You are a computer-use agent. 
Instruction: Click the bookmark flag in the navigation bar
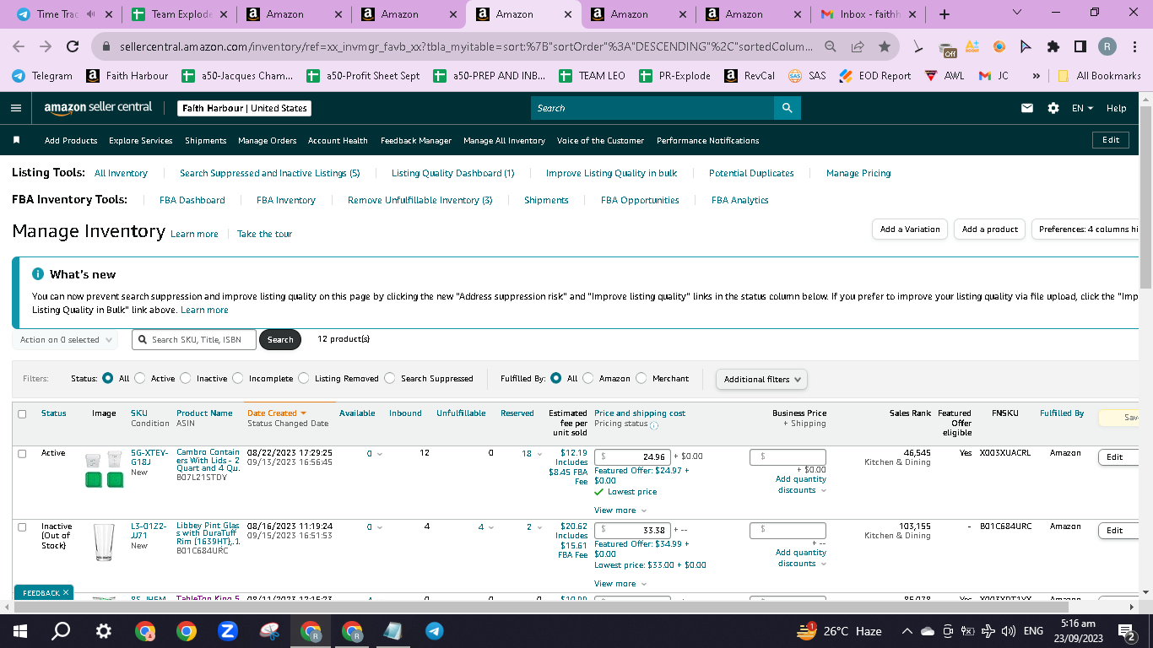click(17, 140)
